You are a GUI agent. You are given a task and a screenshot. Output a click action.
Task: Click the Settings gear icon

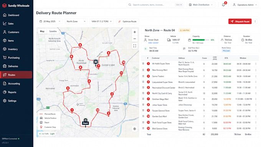5,101
